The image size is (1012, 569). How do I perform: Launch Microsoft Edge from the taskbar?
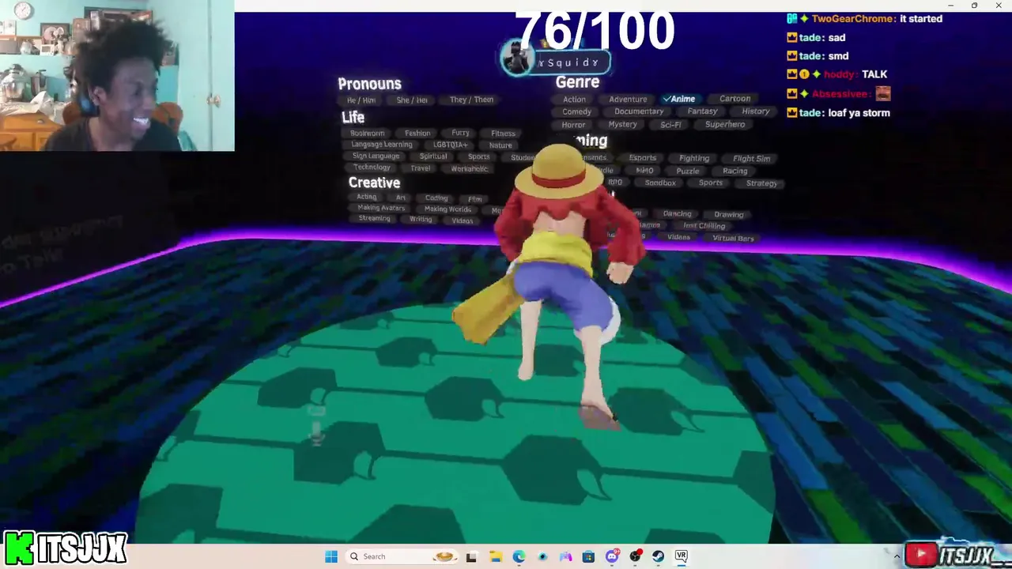coord(519,556)
